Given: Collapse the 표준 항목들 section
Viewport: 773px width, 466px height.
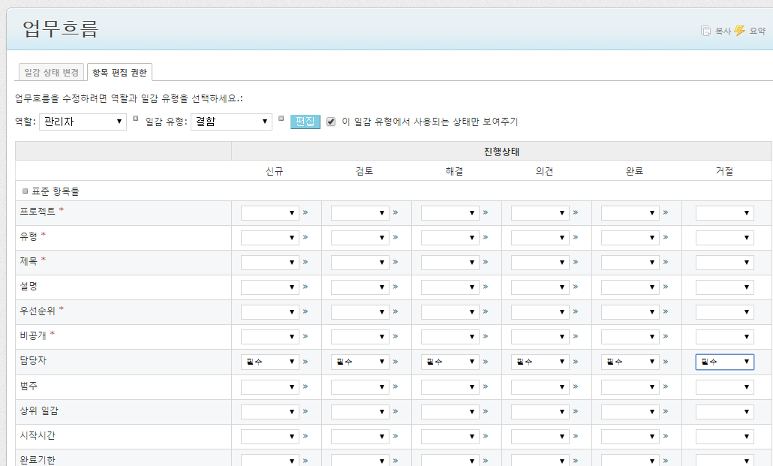Looking at the screenshot, I should (x=26, y=191).
